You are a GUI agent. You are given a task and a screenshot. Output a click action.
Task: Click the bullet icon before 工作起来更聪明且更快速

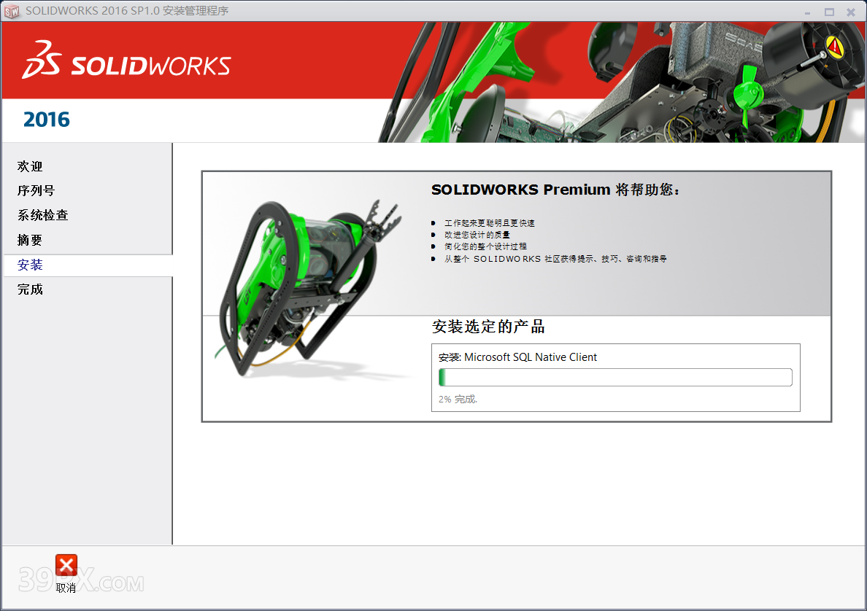coord(435,223)
